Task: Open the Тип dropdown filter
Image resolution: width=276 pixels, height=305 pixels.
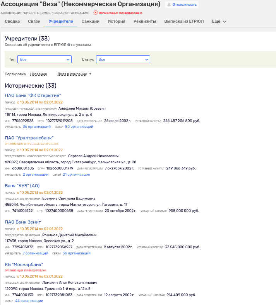Action: click(x=45, y=59)
